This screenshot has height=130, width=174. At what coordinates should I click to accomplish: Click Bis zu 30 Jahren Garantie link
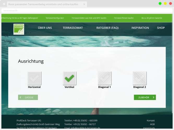152,18
